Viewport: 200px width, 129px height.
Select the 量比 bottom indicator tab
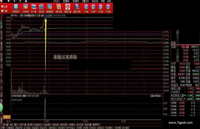pyautogui.click(x=16, y=125)
